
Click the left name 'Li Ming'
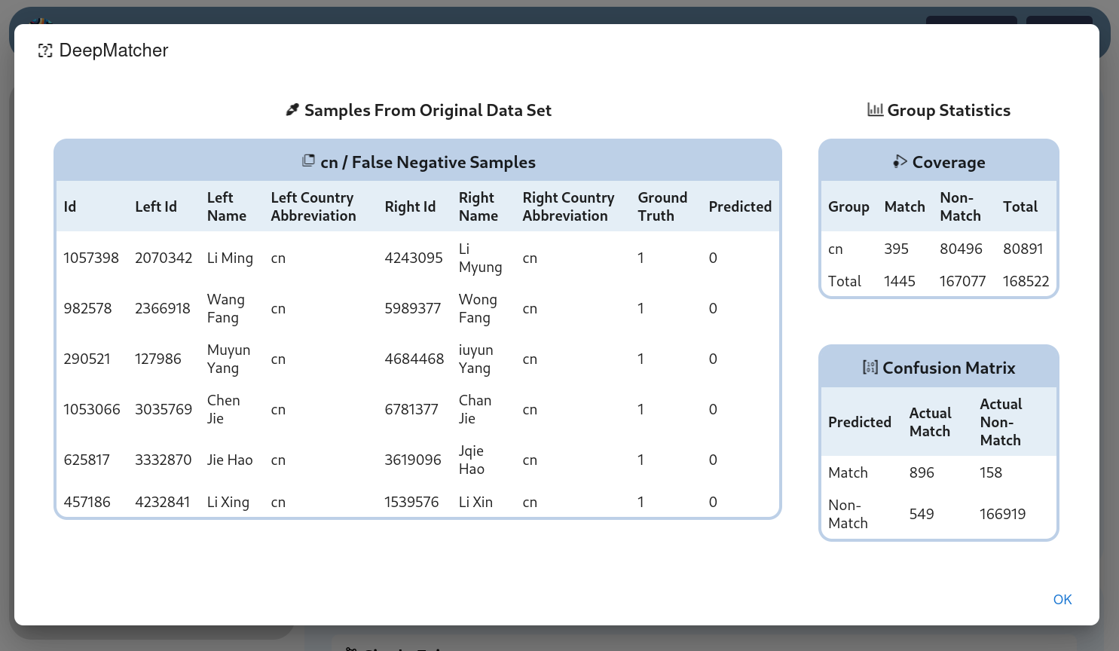pyautogui.click(x=230, y=258)
